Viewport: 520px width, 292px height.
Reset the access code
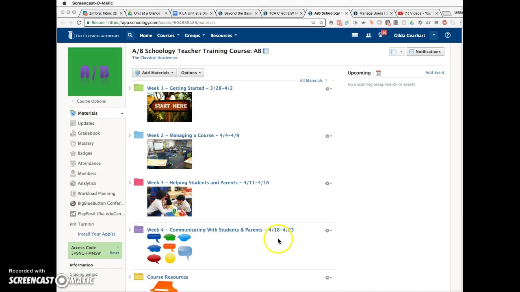tap(114, 253)
